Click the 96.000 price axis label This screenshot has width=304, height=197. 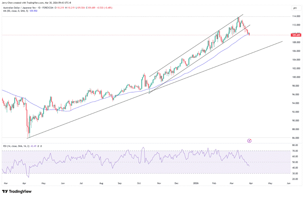point(296,95)
